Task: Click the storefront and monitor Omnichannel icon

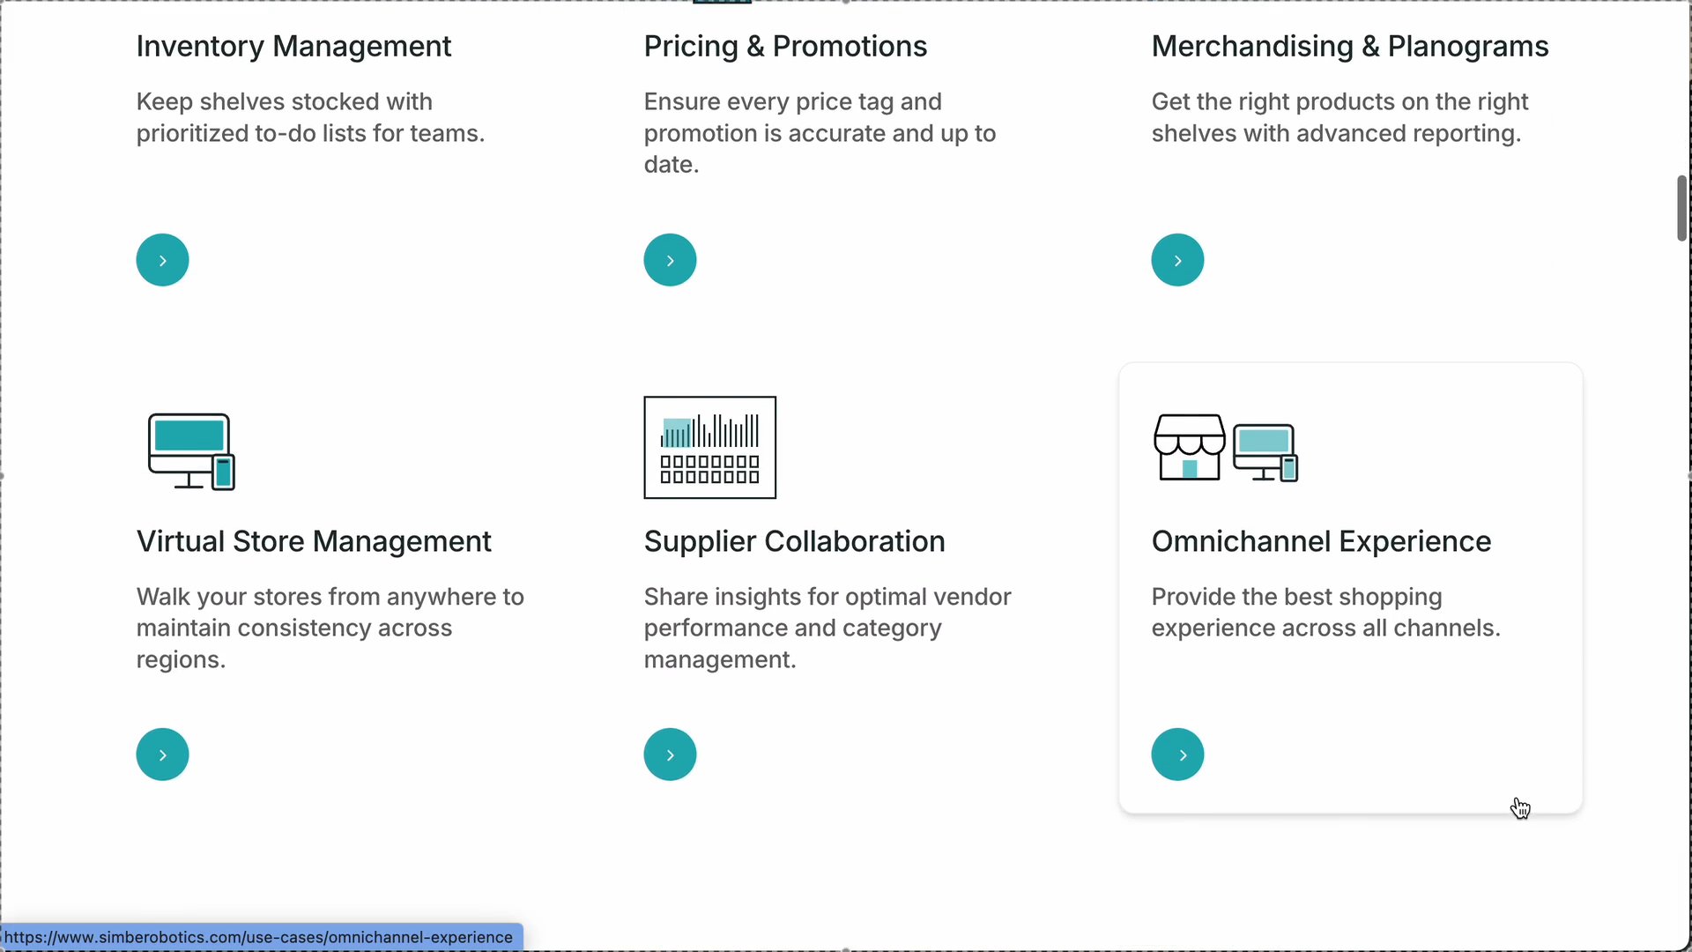Action: pyautogui.click(x=1225, y=448)
